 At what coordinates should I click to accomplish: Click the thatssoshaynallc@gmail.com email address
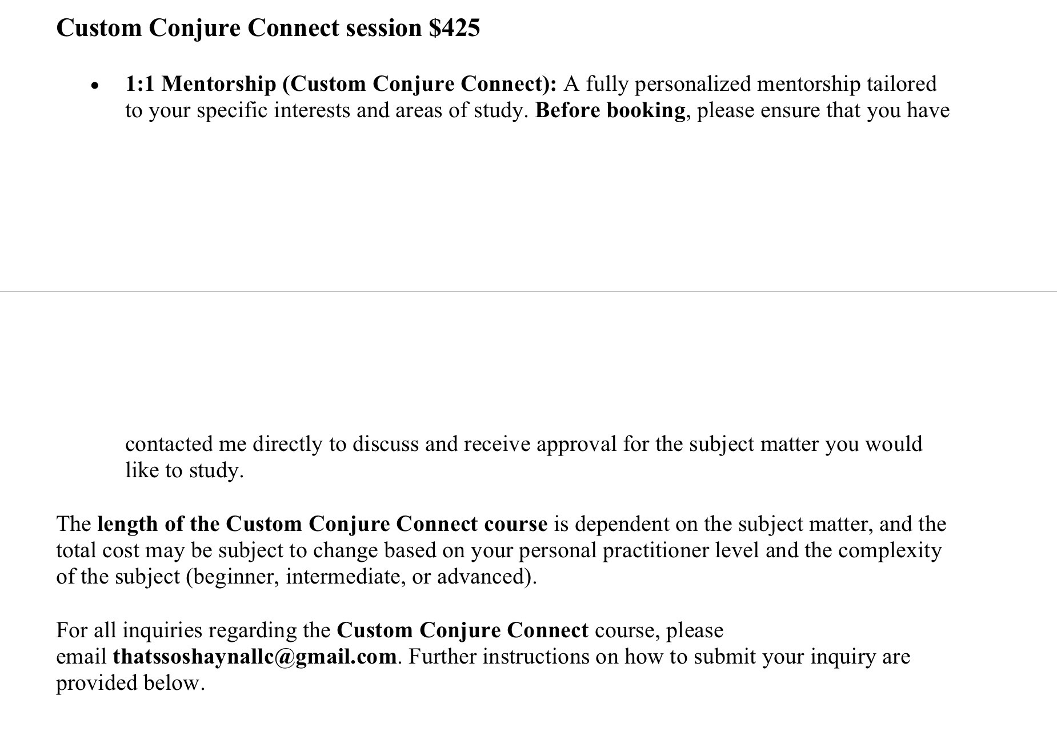tap(254, 657)
